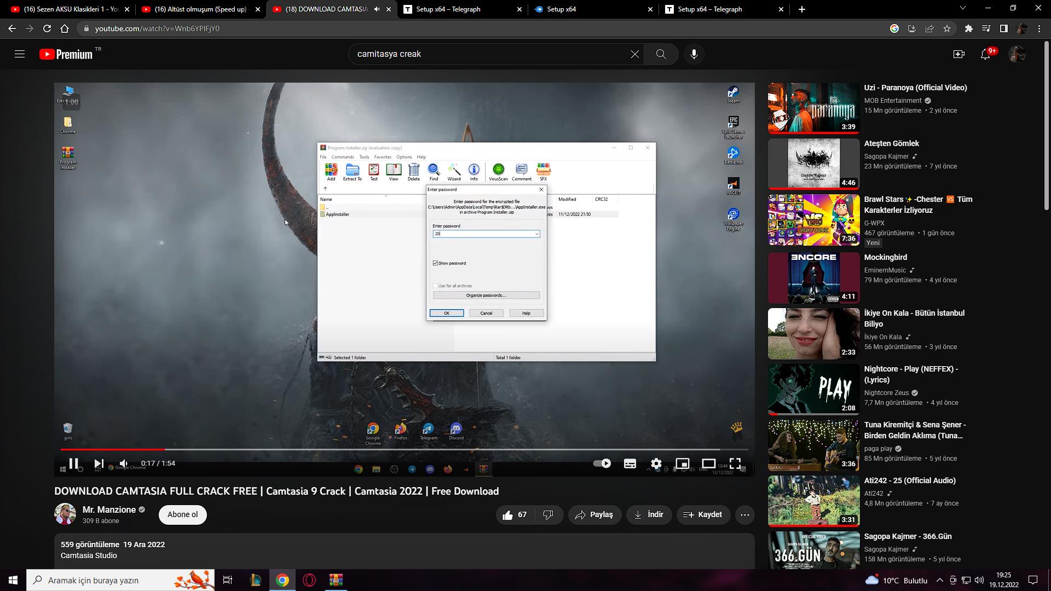Open video player settings gear
The height and width of the screenshot is (591, 1051).
656,463
